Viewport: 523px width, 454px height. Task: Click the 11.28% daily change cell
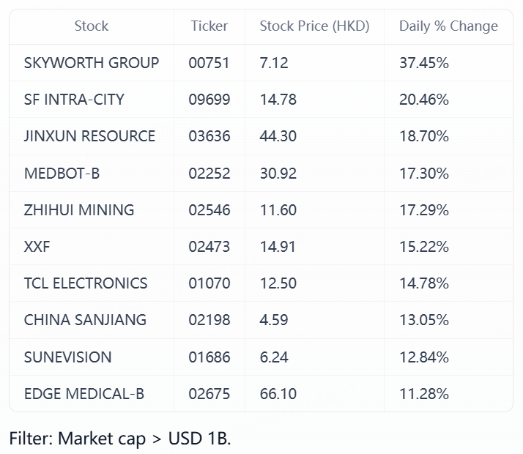(423, 394)
